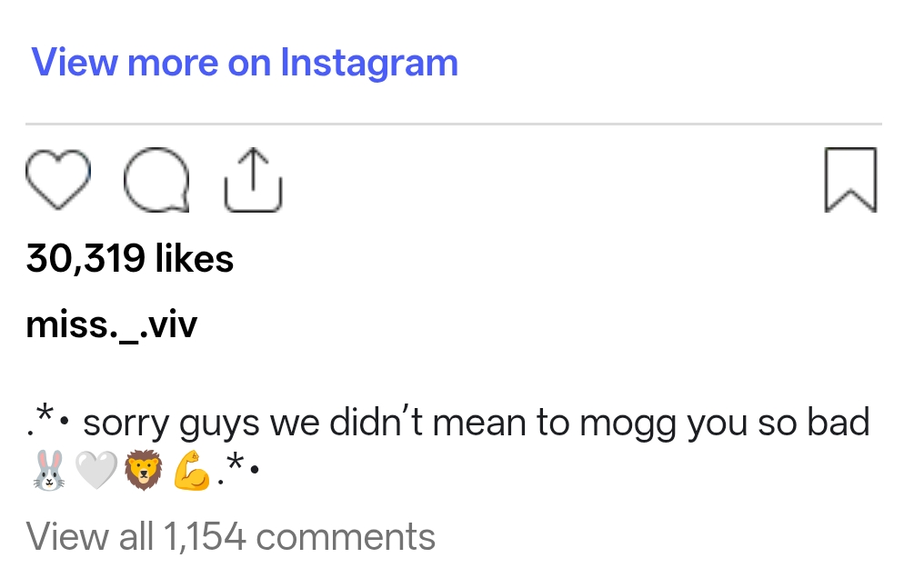Save the post with the bookmark icon
The width and height of the screenshot is (904, 568).
click(x=850, y=180)
